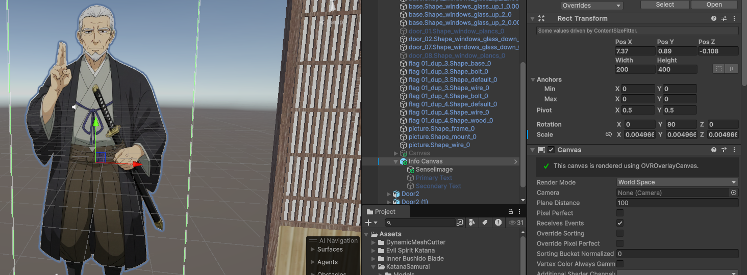Select picture.Shape_frame_0 in hierarchy

[x=441, y=129]
